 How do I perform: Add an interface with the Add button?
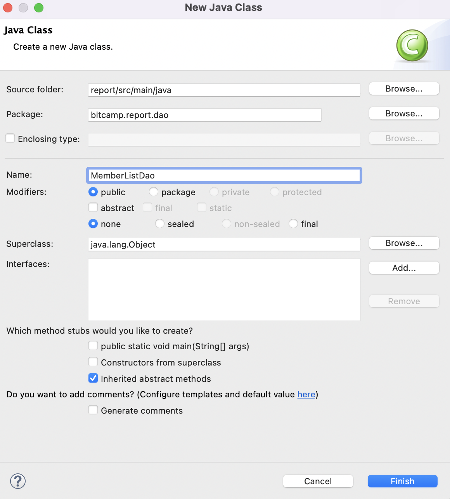(404, 268)
